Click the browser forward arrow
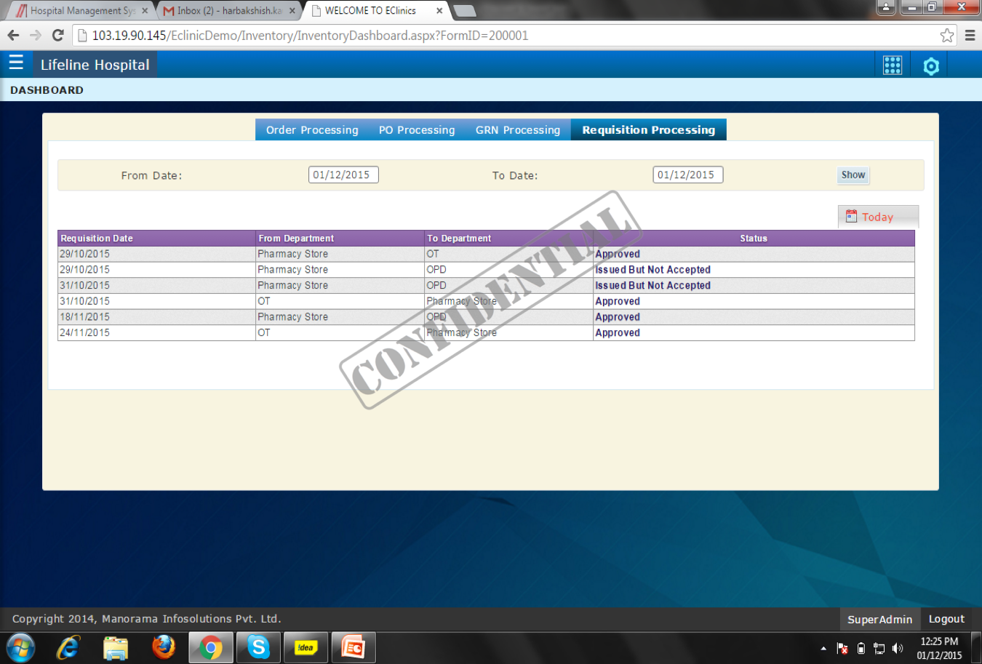The height and width of the screenshot is (664, 982). [x=36, y=35]
